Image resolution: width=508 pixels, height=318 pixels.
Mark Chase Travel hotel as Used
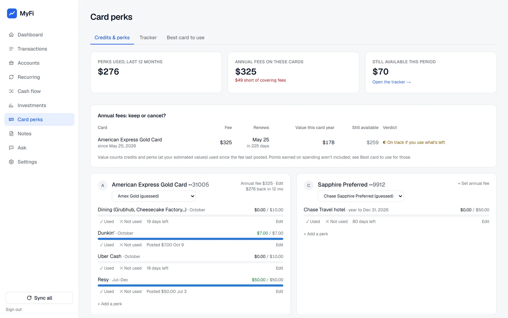[313, 222]
